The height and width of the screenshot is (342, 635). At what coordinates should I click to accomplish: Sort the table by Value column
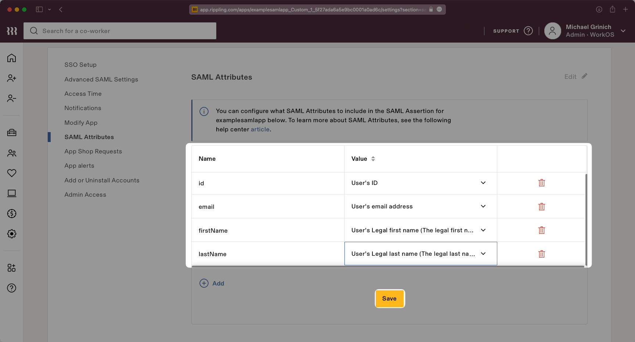[x=373, y=159]
